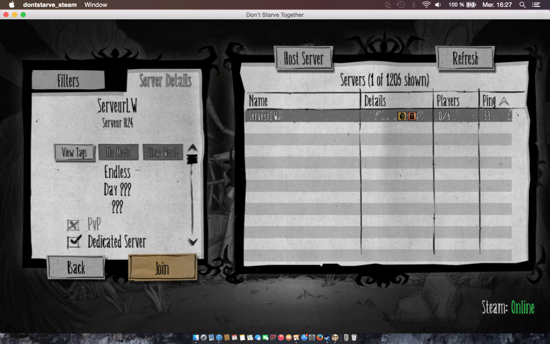The width and height of the screenshot is (550, 344).
Task: Click the 0/6 players cell
Action: [444, 117]
